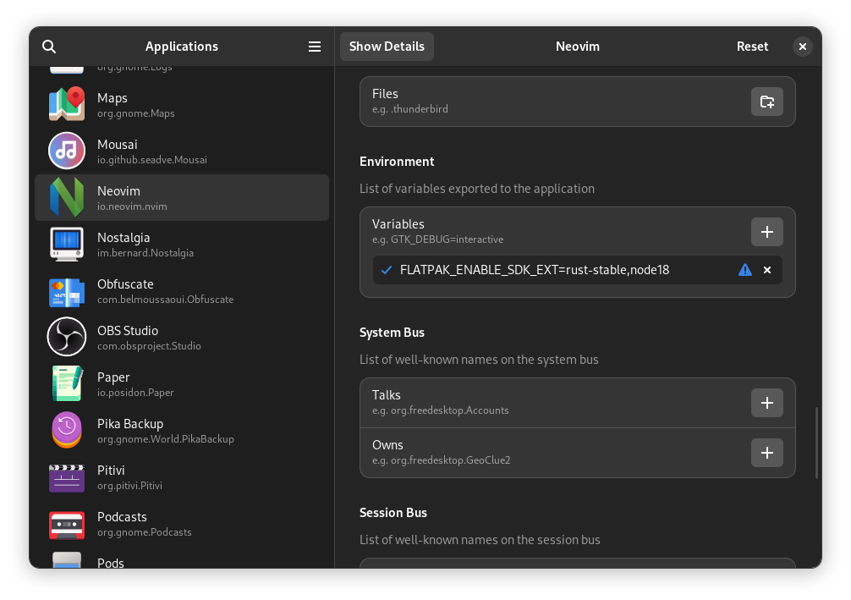Click the search icon in the header
851x600 pixels.
click(49, 47)
